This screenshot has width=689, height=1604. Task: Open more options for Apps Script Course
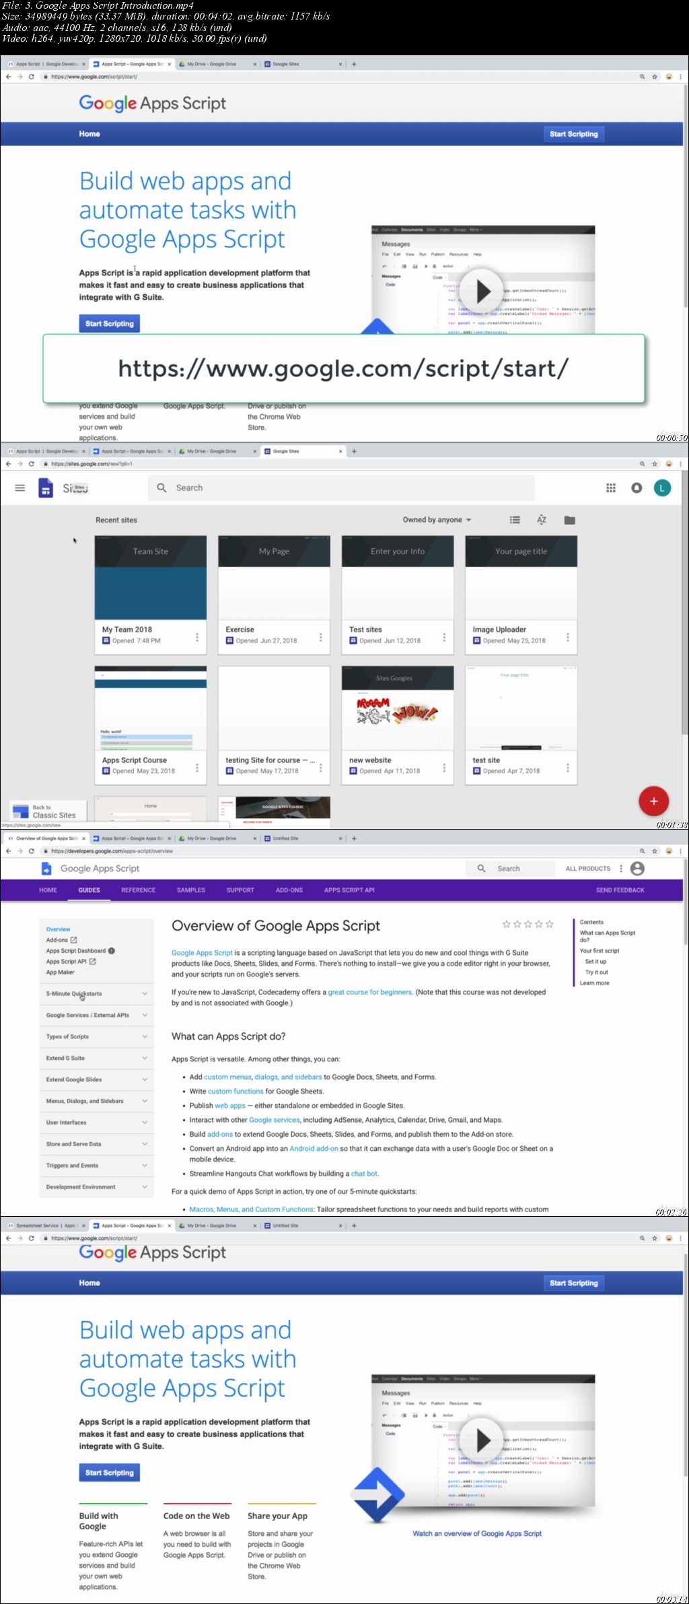[x=197, y=768]
